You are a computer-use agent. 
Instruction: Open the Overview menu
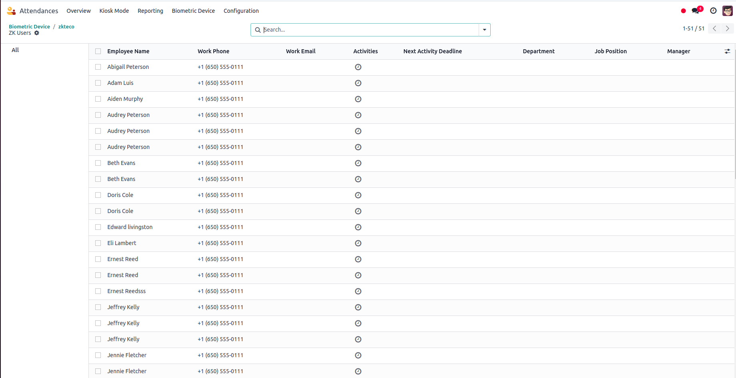(78, 11)
